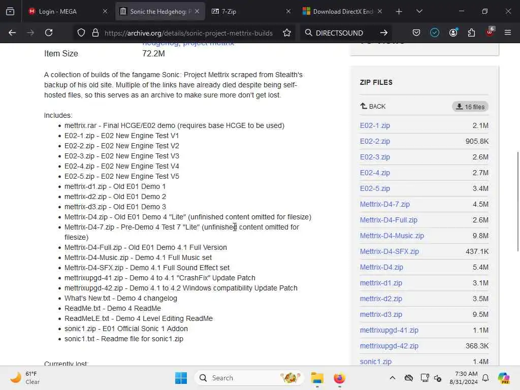This screenshot has height=390, width=520.
Task: Open Firefox account icon
Action: (x=453, y=32)
